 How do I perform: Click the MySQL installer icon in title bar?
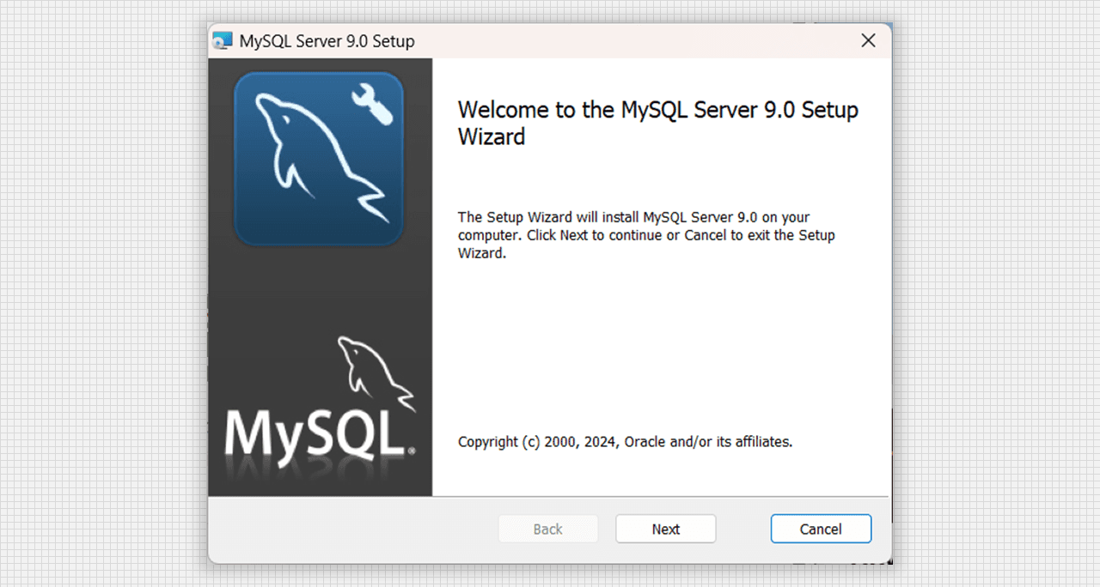tap(223, 41)
